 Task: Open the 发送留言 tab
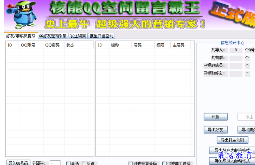[x=78, y=36]
